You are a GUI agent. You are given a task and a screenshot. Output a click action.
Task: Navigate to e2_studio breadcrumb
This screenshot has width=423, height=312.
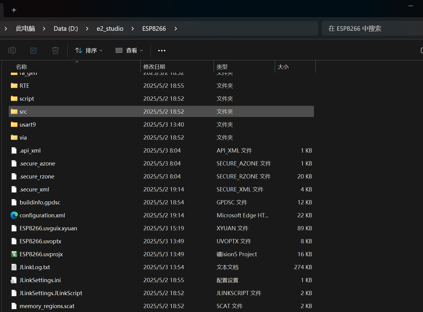tap(110, 29)
